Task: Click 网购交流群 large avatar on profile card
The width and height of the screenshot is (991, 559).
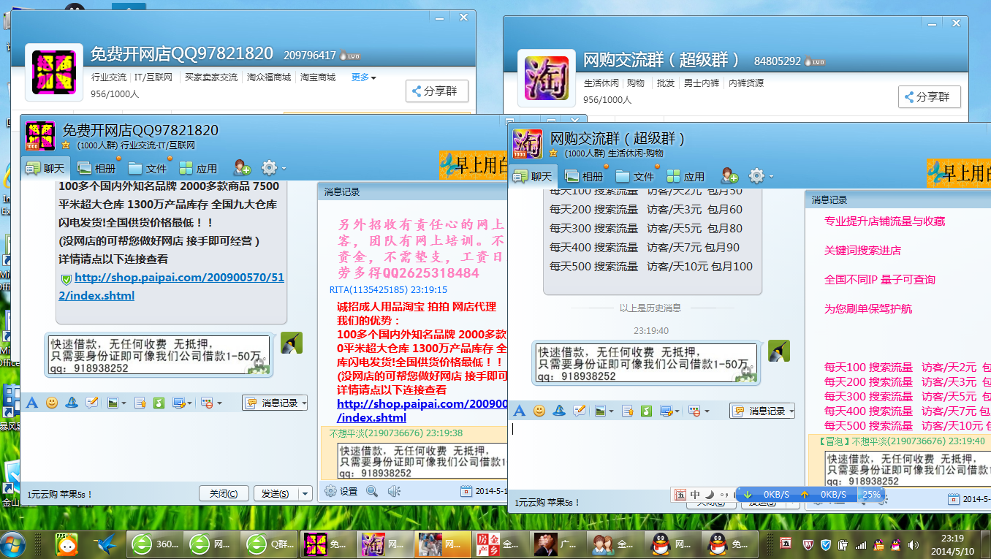Action: pos(547,78)
